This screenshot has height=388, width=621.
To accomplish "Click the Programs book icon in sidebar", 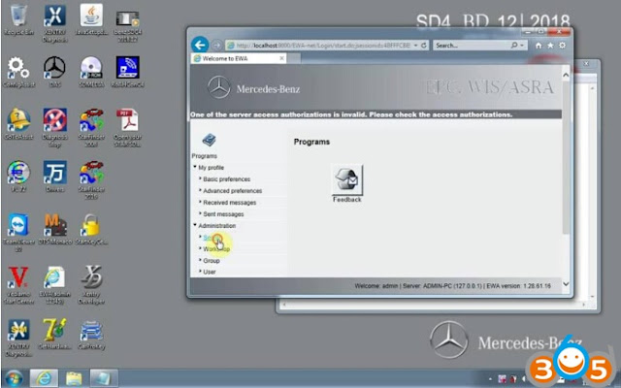I will pyautogui.click(x=209, y=140).
